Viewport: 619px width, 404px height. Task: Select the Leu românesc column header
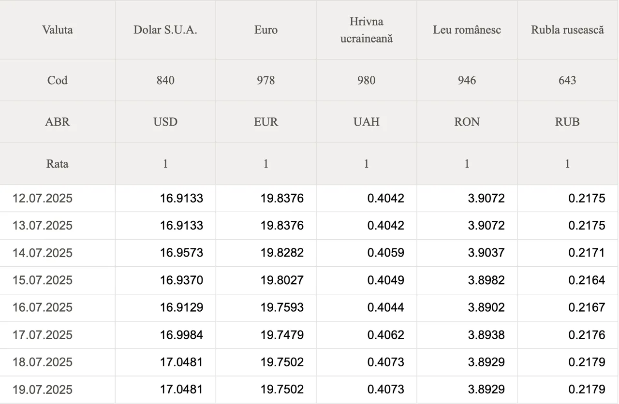[x=467, y=30]
